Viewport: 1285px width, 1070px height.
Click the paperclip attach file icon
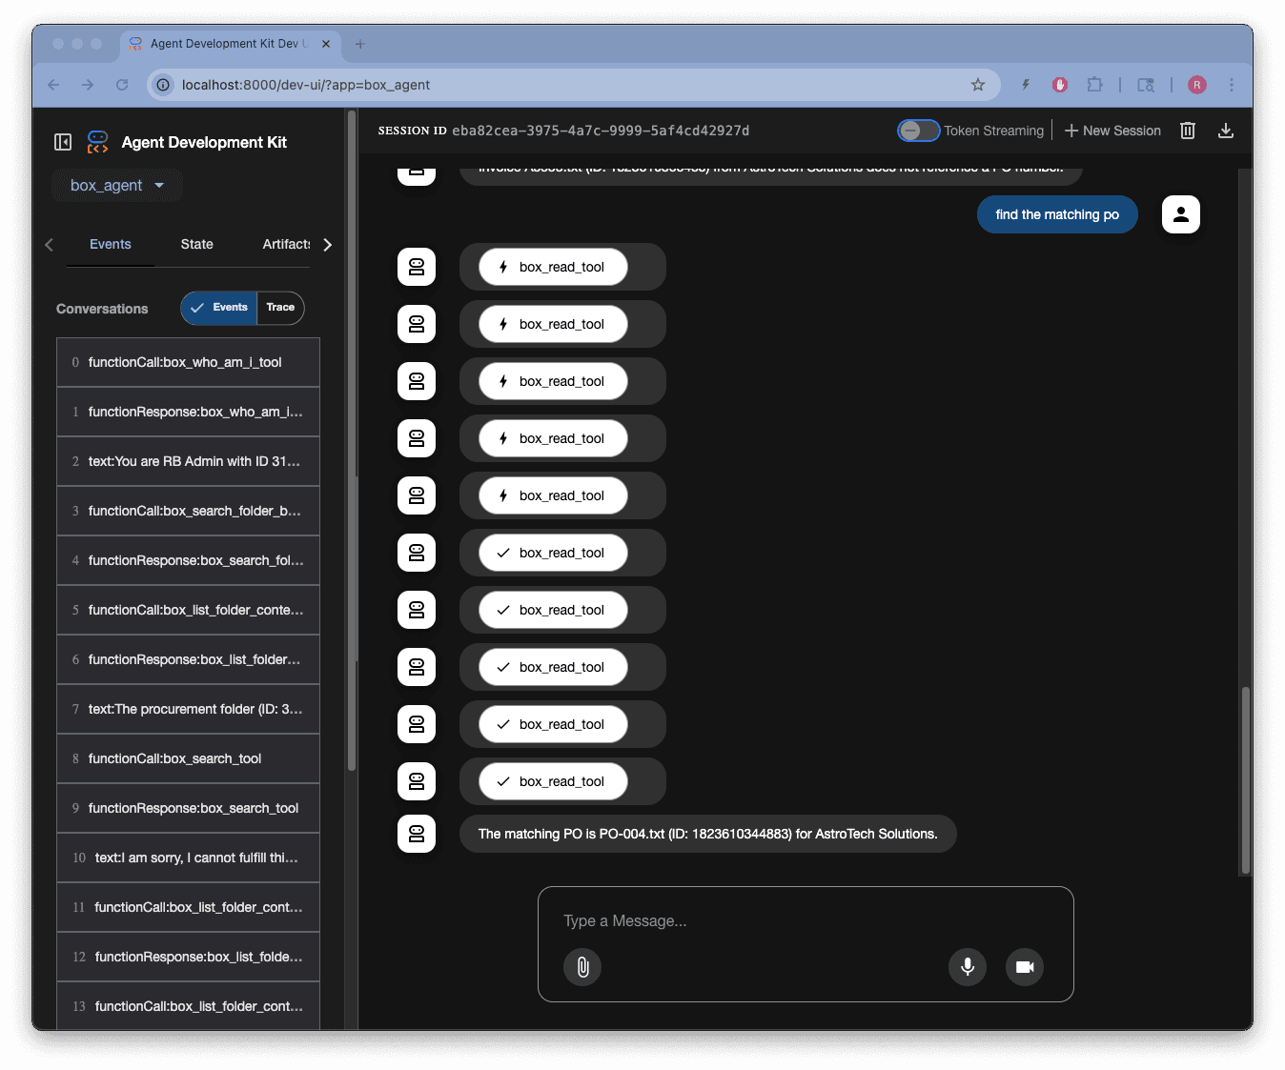582,967
